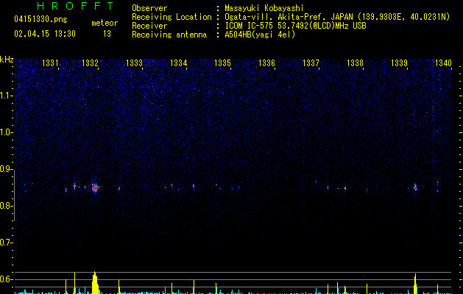Select the file name 04151330.png
The width and height of the screenshot is (463, 294).
coord(40,19)
